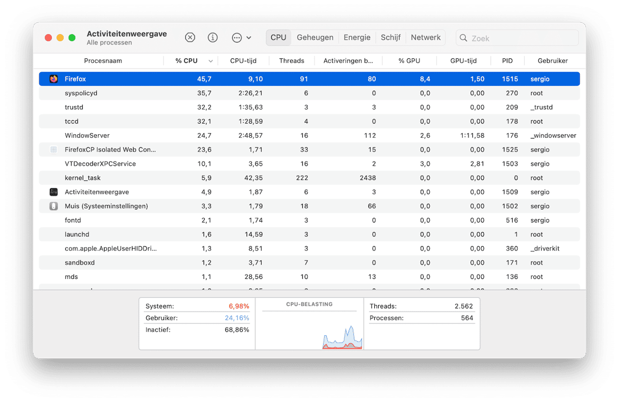619x402 pixels.
Task: Open the process info (i) icon
Action: click(x=213, y=38)
